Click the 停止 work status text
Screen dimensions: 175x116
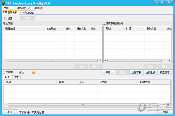pos(22,73)
